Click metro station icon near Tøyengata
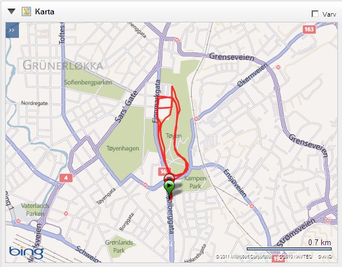Image resolution: width=342 pixels, height=267 pixels. 145,185
